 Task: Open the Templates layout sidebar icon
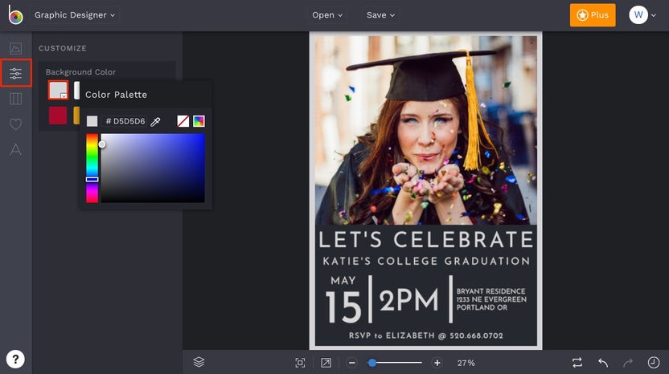pos(15,99)
